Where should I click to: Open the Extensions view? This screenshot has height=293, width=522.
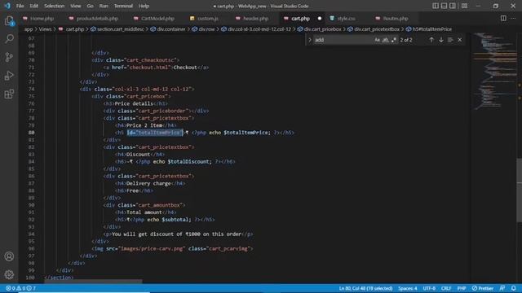click(9, 94)
